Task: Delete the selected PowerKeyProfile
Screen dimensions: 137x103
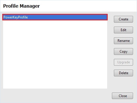Action: [x=123, y=73]
